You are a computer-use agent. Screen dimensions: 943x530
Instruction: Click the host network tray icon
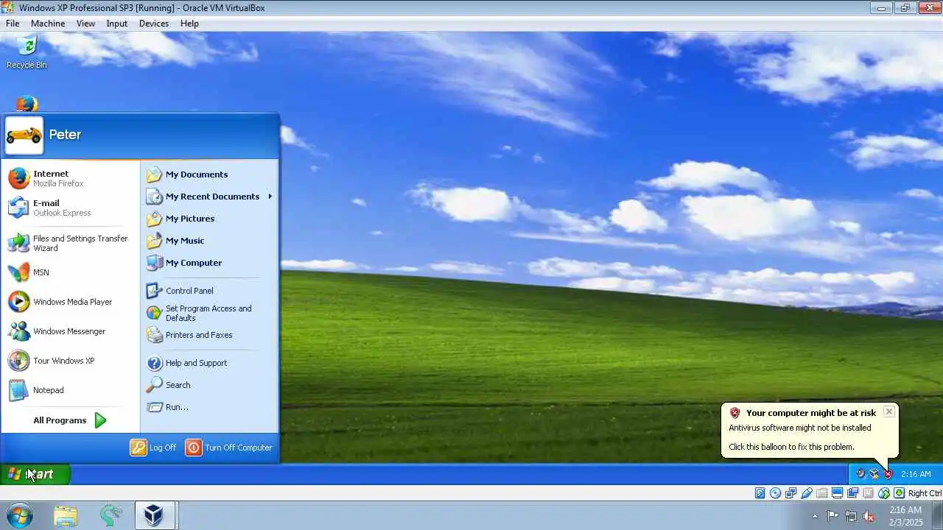point(851,516)
